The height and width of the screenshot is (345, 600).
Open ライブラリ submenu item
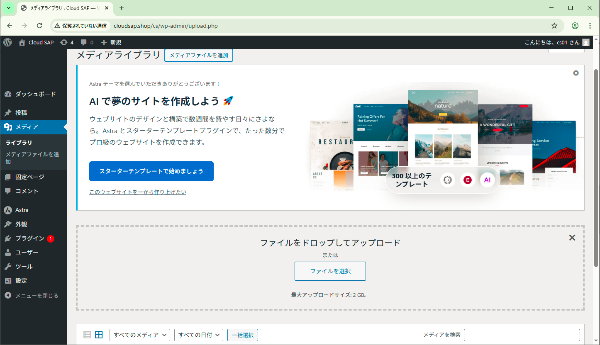(19, 143)
